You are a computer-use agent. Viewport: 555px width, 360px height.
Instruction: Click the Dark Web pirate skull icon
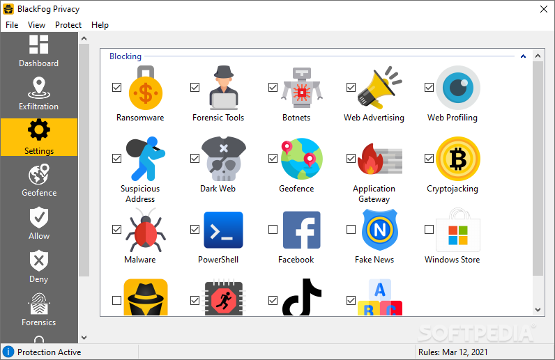pyautogui.click(x=223, y=159)
